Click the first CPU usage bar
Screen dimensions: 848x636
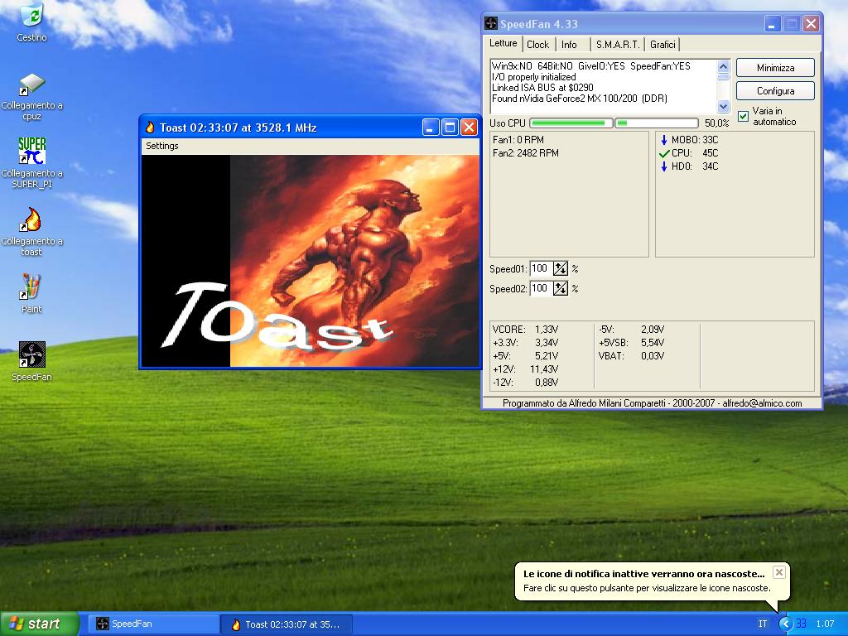[x=571, y=123]
